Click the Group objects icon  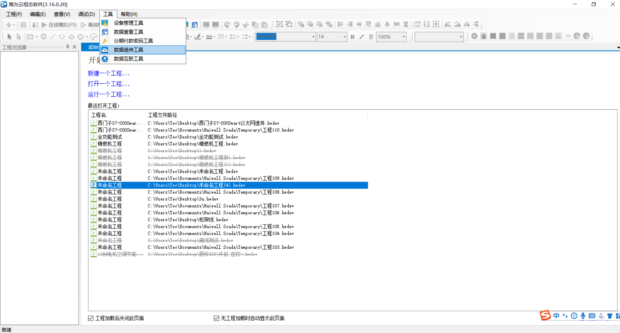(279, 24)
